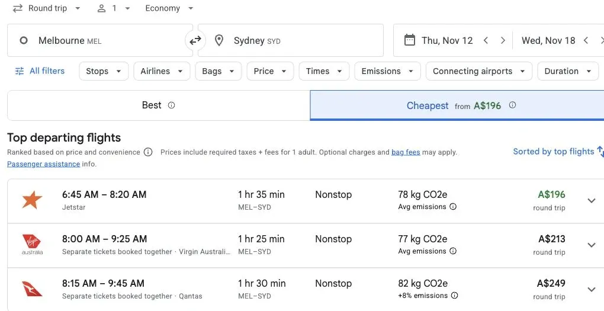Click the Virgin Australia Avg emissions info icon
This screenshot has width=604, height=311.
453,251
